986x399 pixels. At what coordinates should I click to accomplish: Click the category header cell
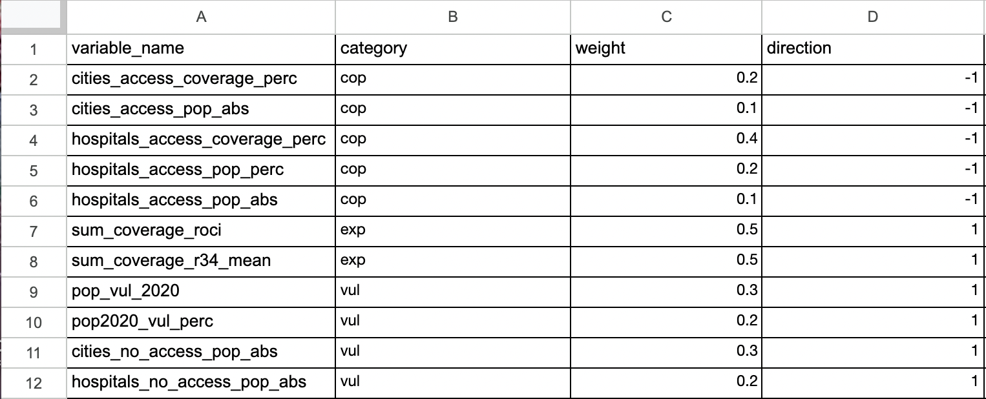coord(452,48)
